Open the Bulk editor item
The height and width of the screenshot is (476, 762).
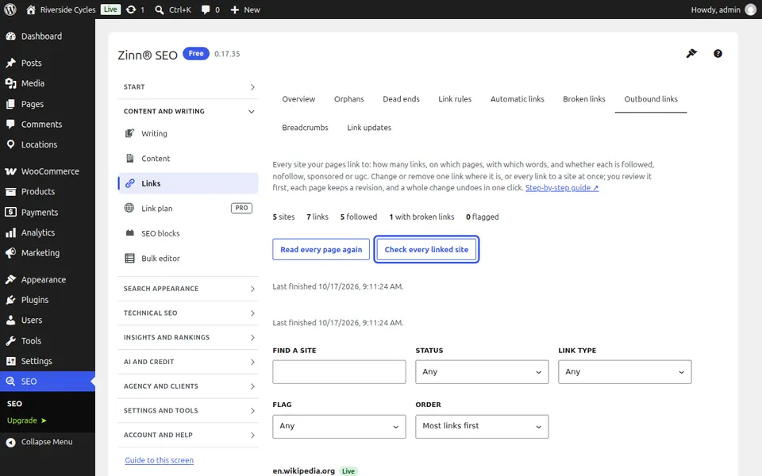[x=188, y=259]
